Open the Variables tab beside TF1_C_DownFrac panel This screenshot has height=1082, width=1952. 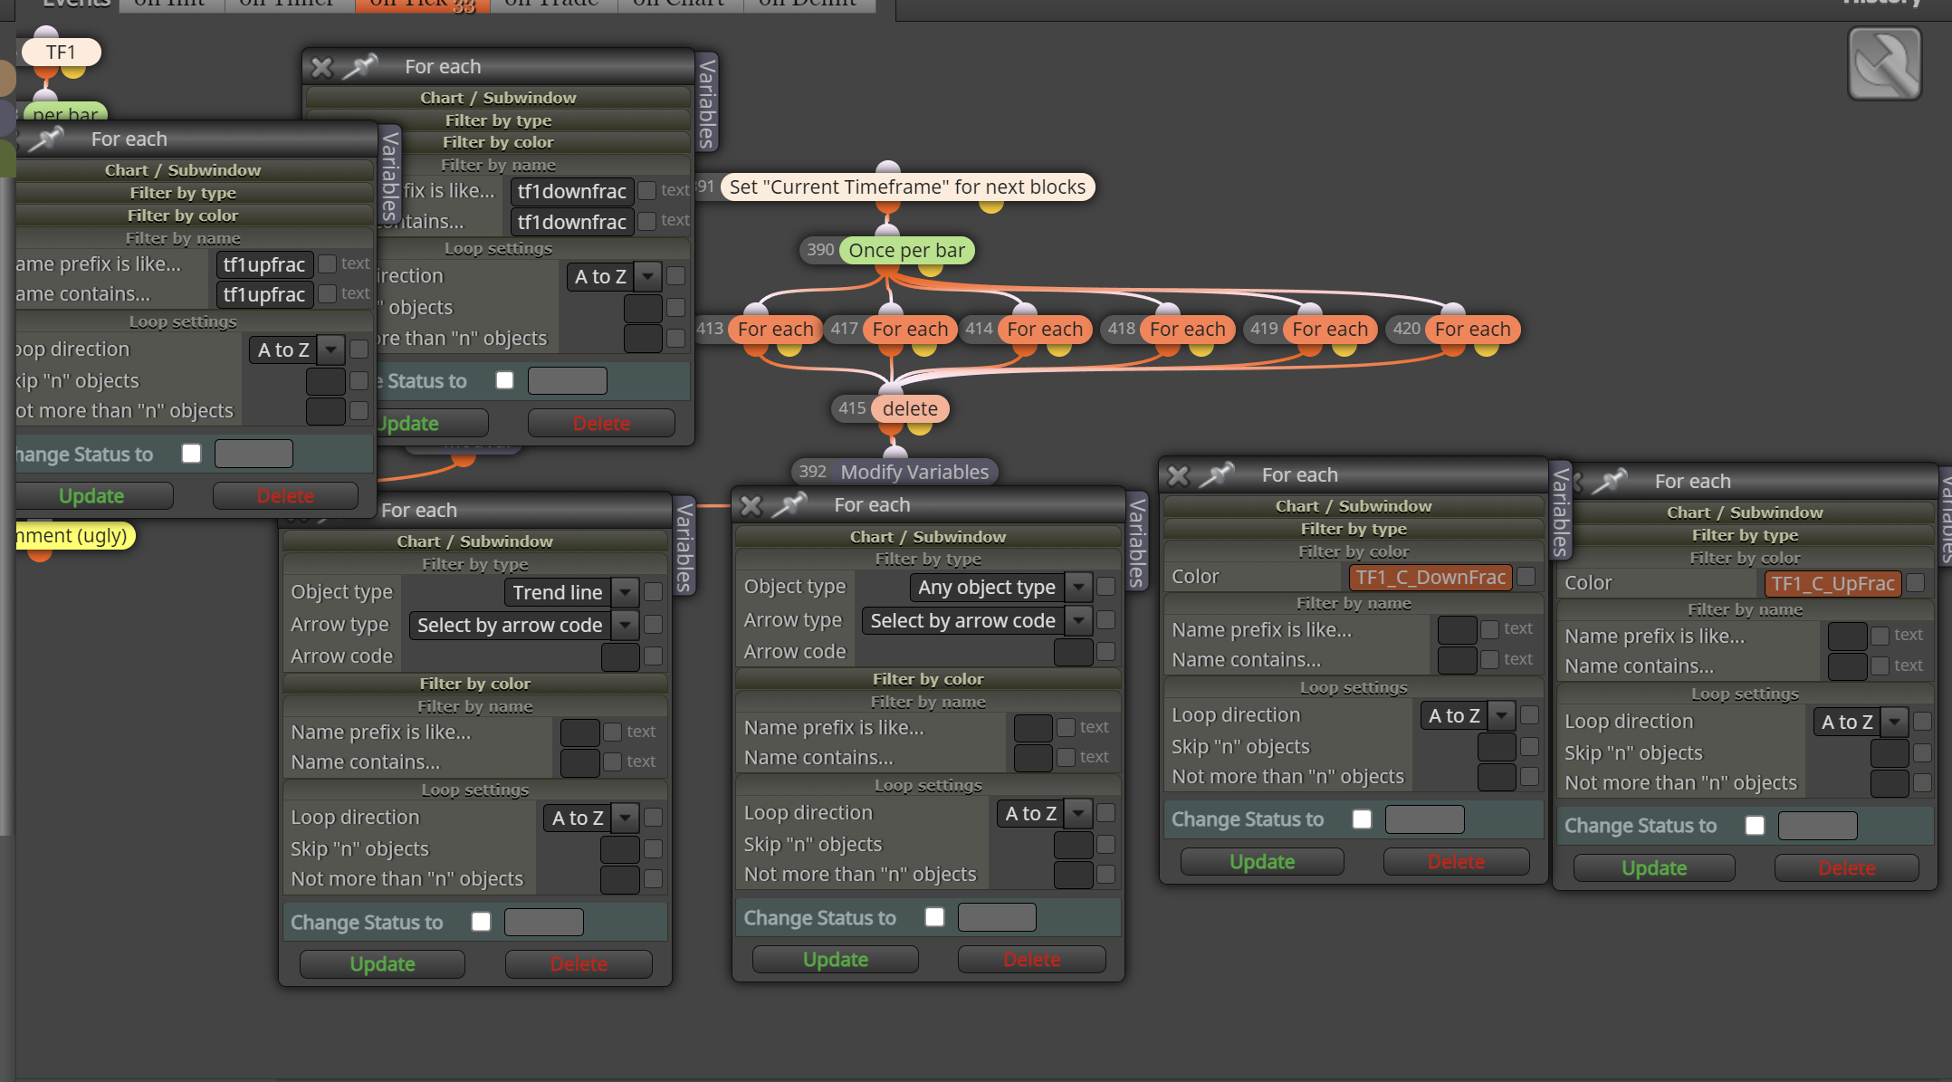click(x=1561, y=512)
